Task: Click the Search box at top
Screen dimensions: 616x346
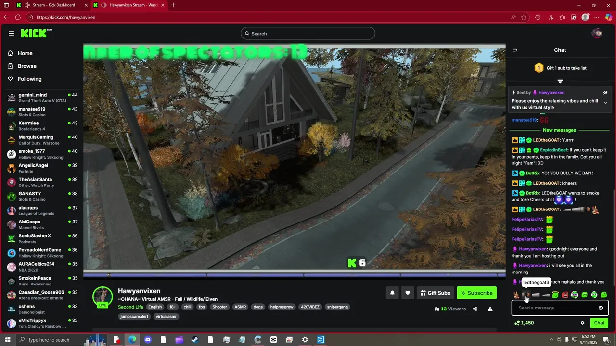Action: point(308,33)
